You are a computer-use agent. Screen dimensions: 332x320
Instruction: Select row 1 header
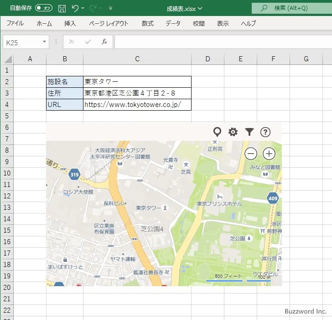point(7,70)
